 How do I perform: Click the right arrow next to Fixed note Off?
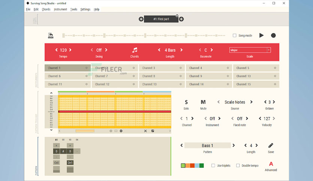(x=247, y=119)
